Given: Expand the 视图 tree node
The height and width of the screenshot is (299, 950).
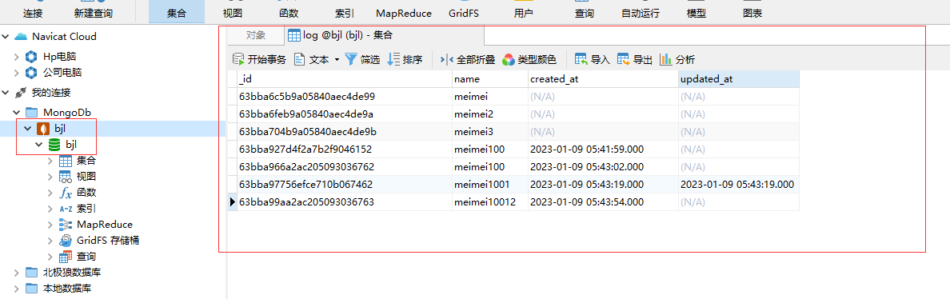Looking at the screenshot, I should 51,176.
